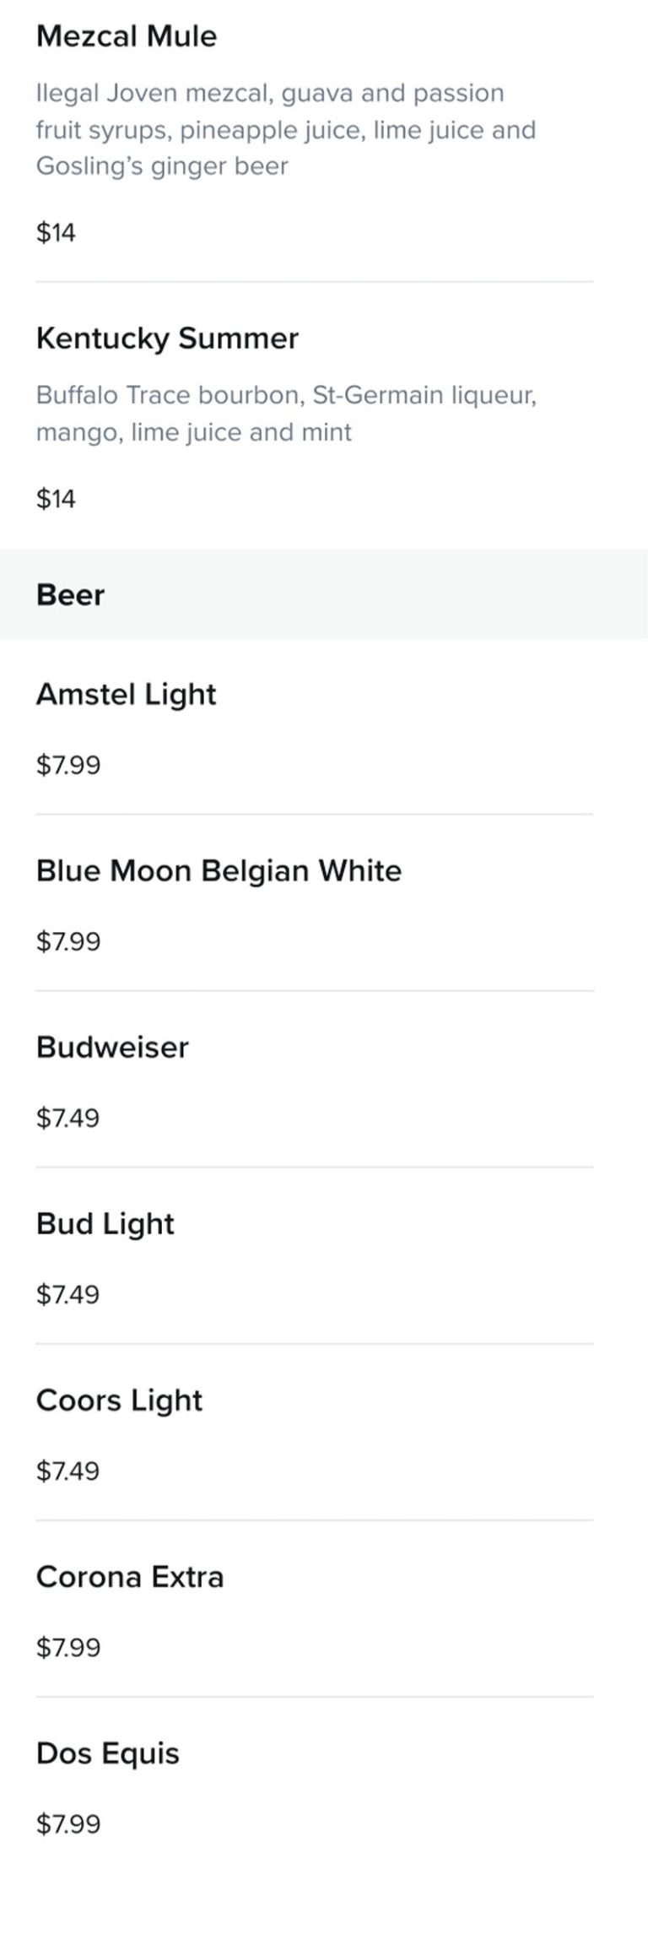
Task: Click the price under Corona Extra
Action: pos(68,1647)
